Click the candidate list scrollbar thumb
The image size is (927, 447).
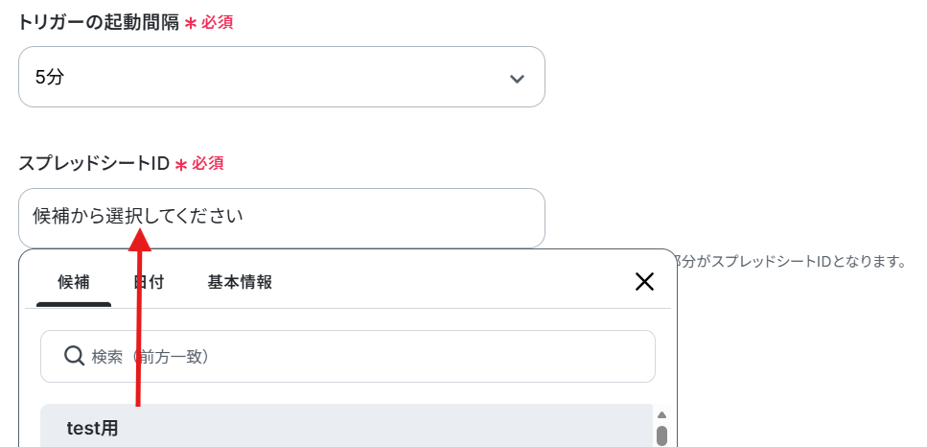(661, 436)
